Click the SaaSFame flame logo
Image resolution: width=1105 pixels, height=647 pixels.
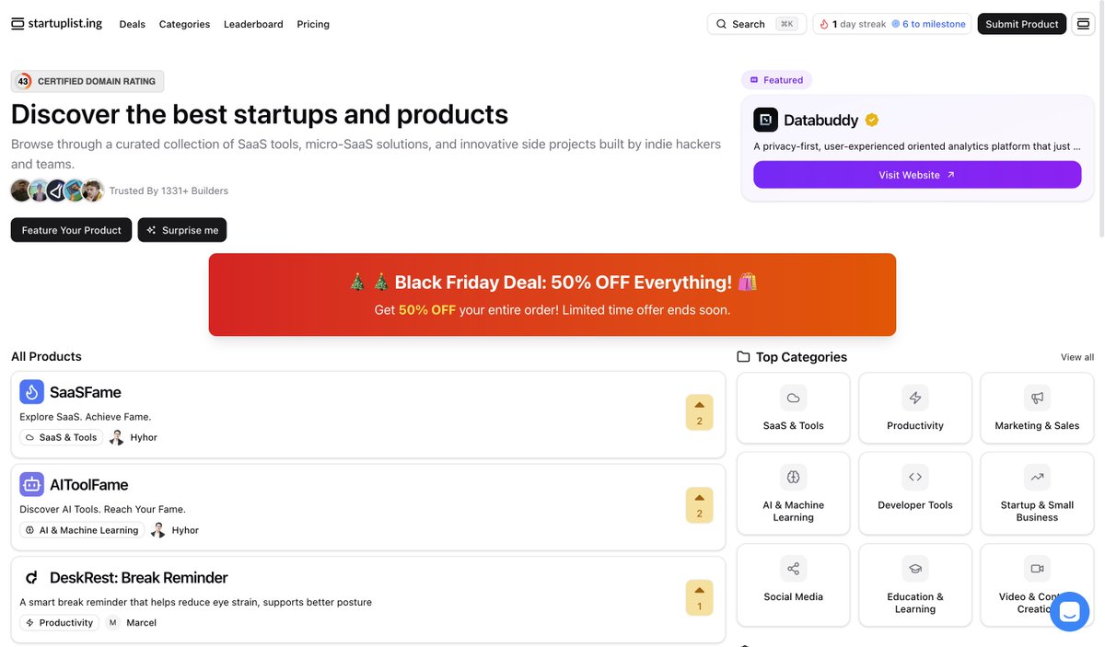click(32, 392)
